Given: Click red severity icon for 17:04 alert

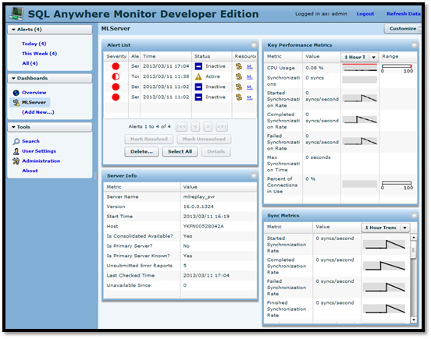Looking at the screenshot, I should click(116, 66).
